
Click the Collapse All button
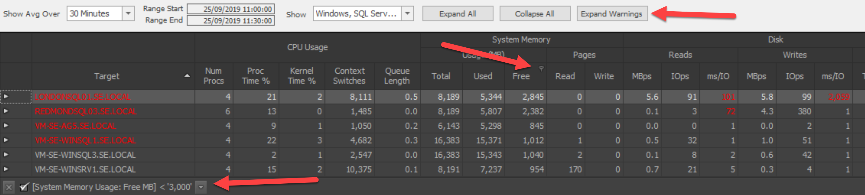tap(535, 14)
